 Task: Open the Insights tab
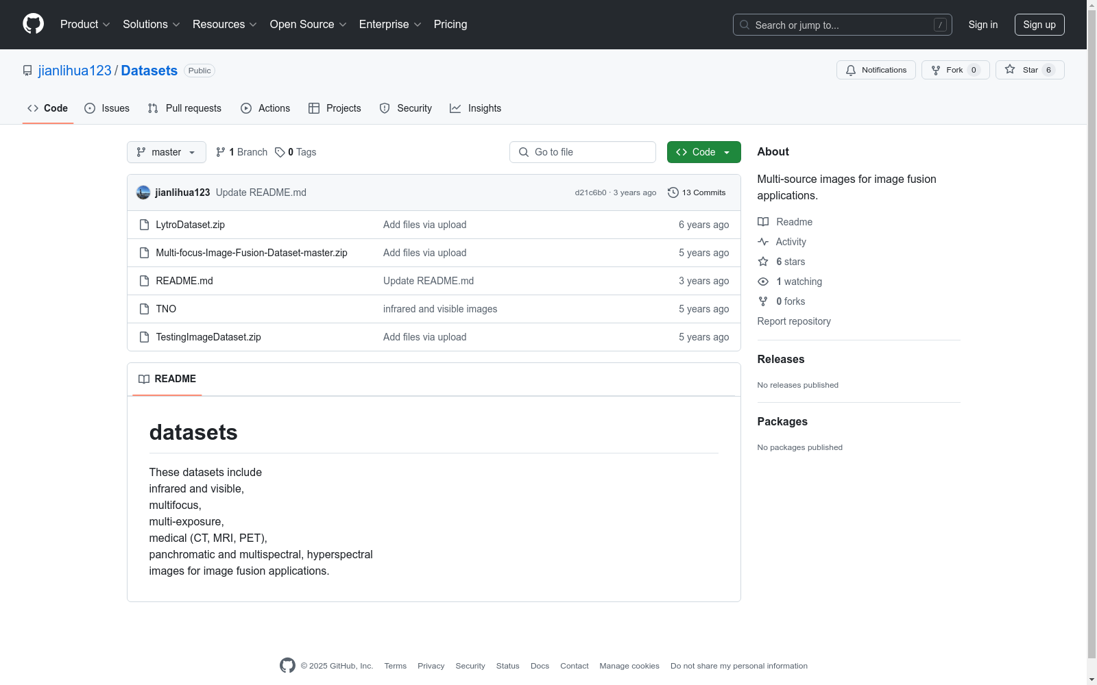(475, 108)
